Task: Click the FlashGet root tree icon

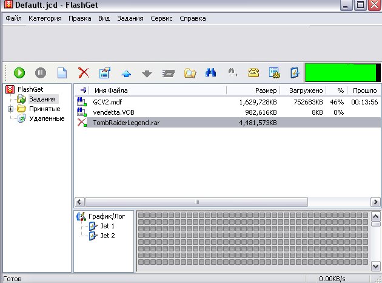Action: point(10,89)
